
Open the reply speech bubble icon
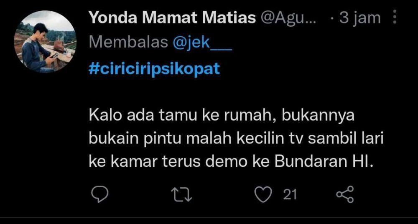pyautogui.click(x=100, y=194)
